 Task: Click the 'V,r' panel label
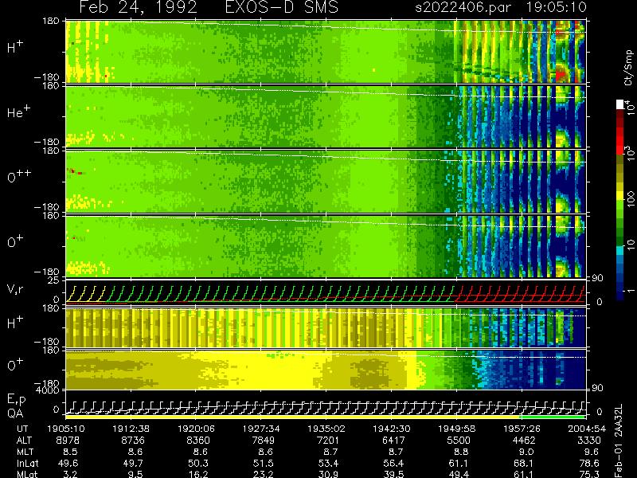pos(15,289)
